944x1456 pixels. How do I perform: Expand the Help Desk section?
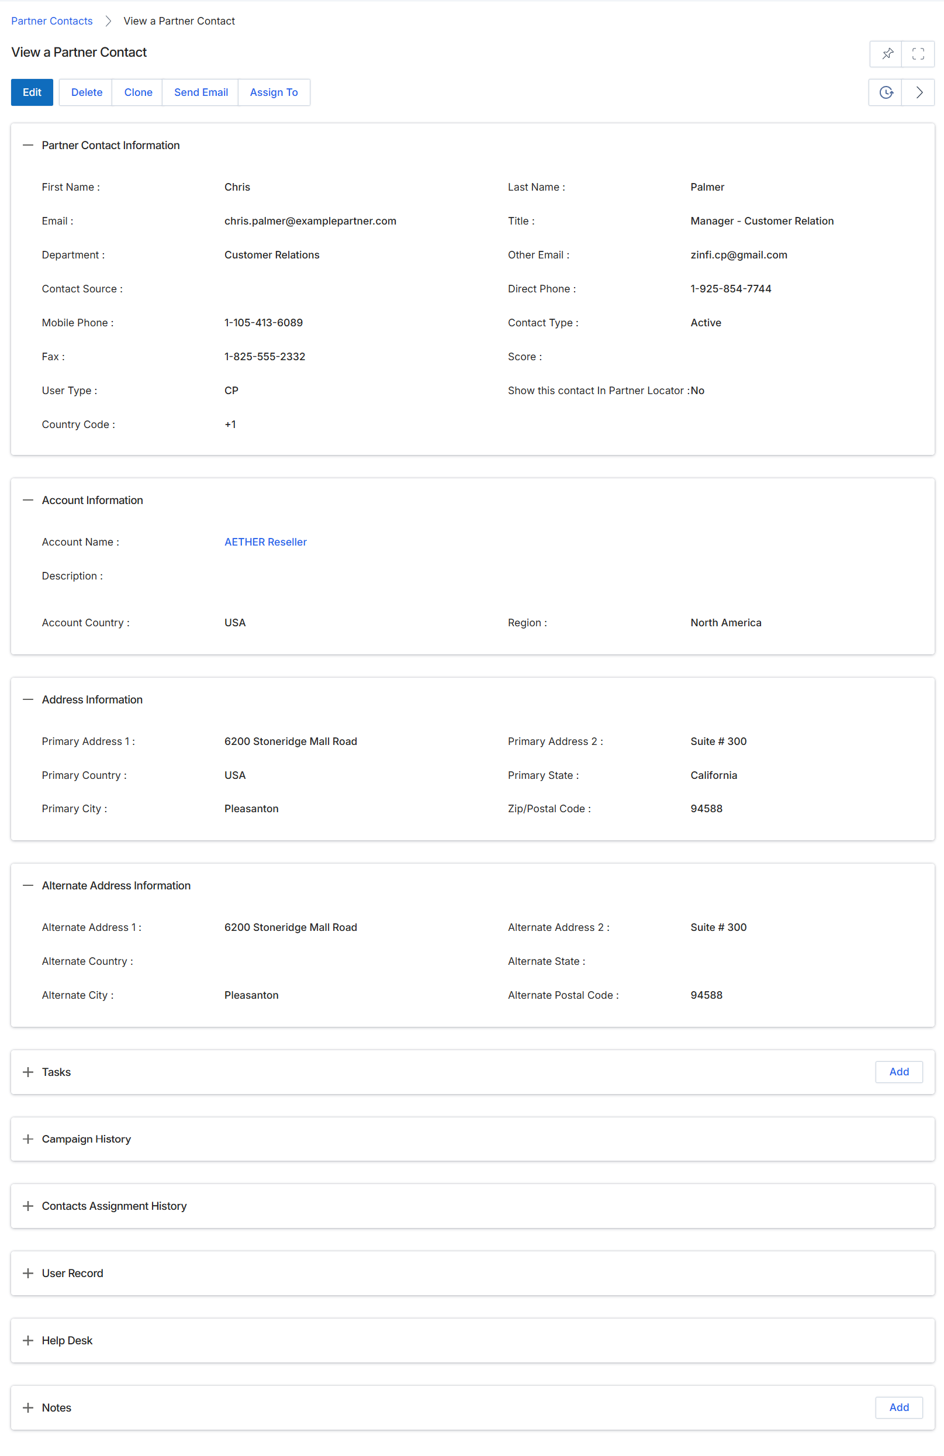(x=27, y=1340)
